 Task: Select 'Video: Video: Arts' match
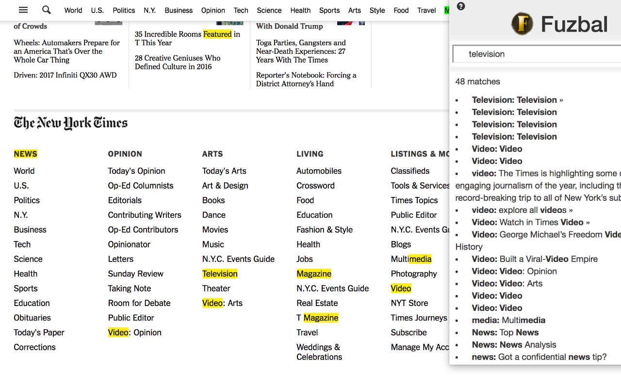coord(507,283)
